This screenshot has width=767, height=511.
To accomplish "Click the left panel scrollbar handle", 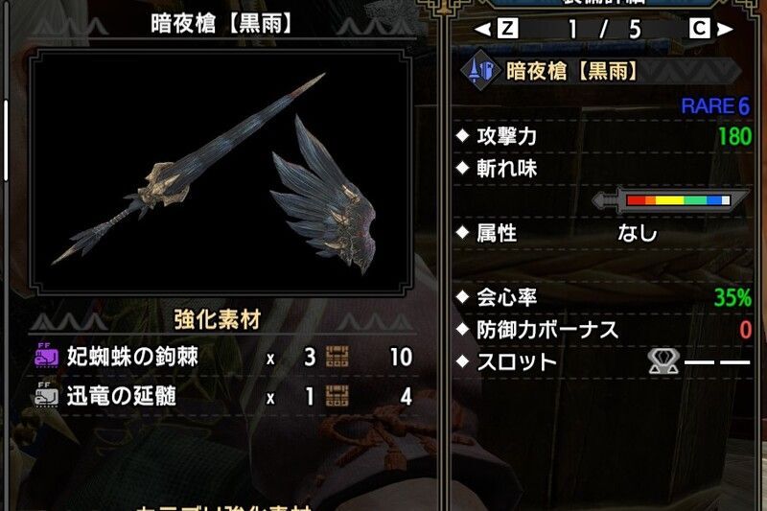I will tap(6, 140).
